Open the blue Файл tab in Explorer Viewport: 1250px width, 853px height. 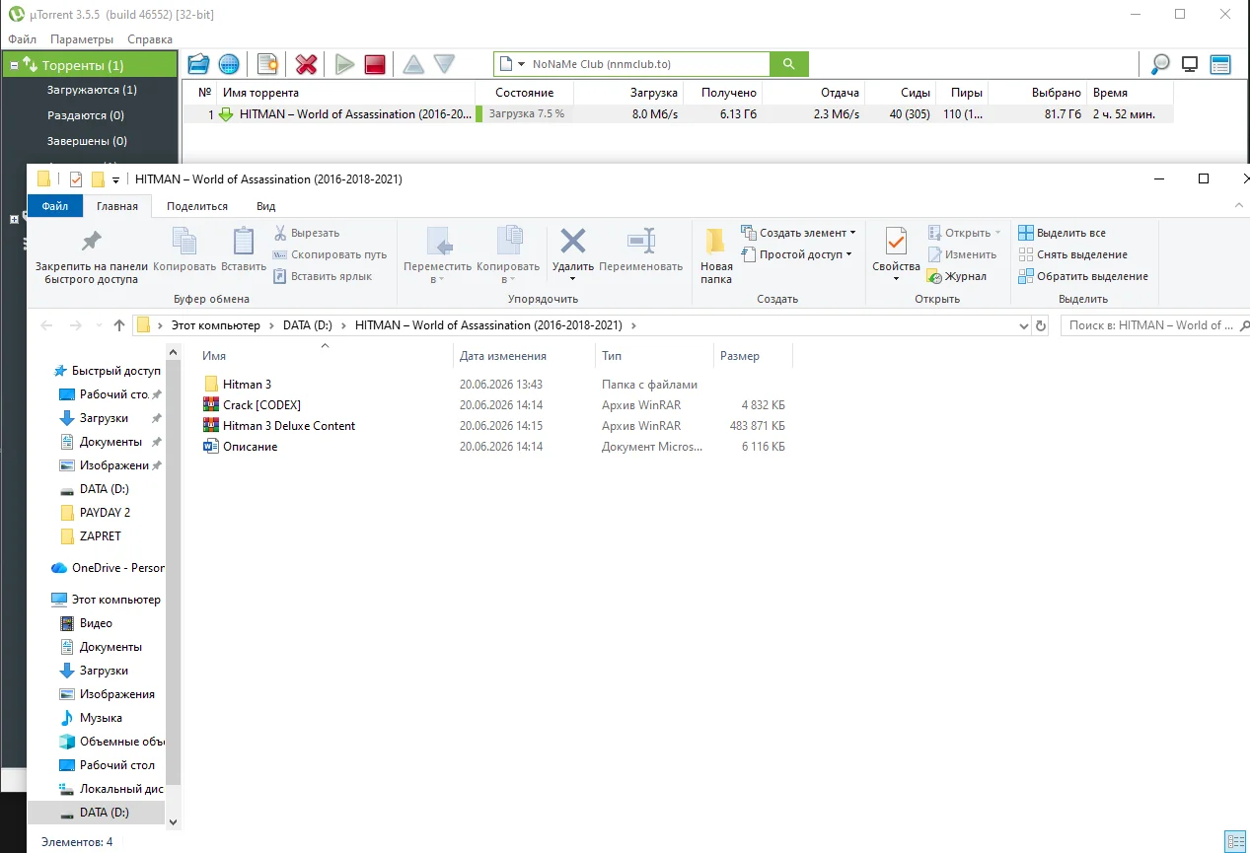tap(55, 206)
